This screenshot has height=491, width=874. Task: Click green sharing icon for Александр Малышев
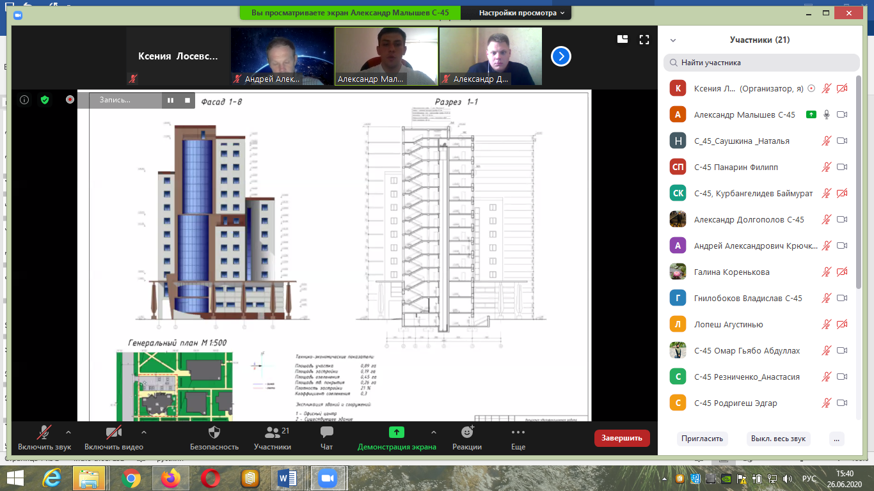811,114
